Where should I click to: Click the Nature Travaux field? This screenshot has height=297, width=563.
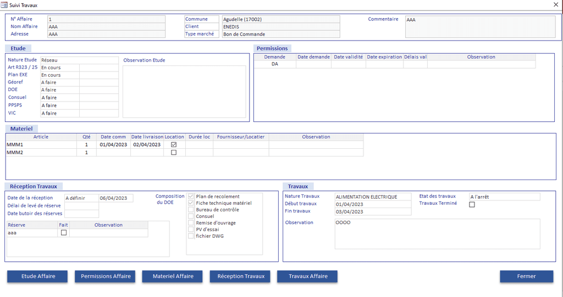coord(373,197)
